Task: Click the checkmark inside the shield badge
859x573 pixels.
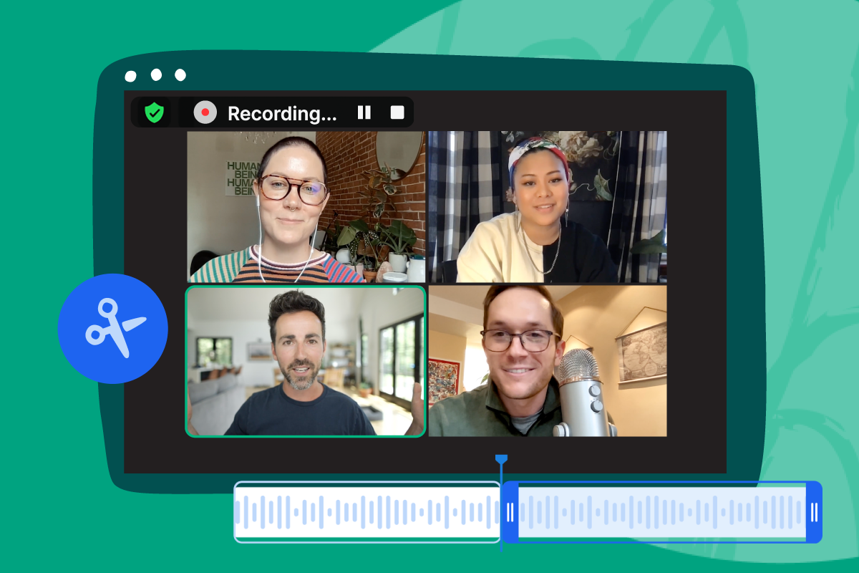Action: pyautogui.click(x=154, y=112)
